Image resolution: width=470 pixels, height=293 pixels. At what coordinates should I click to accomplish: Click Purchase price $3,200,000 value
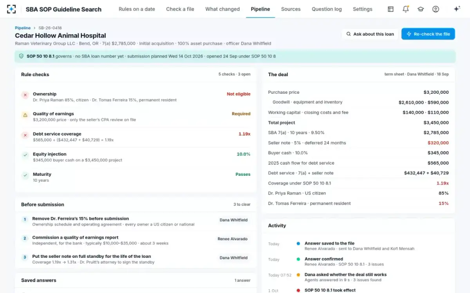pyautogui.click(x=436, y=93)
